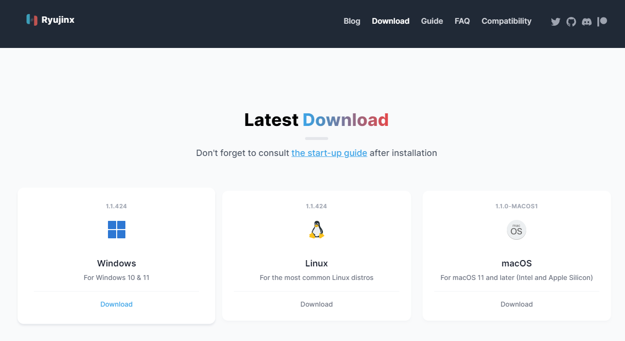Click the macOS logo icon
The image size is (625, 341).
(517, 230)
